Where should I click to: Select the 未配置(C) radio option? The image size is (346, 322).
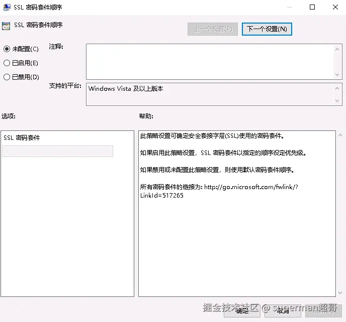tap(21, 49)
